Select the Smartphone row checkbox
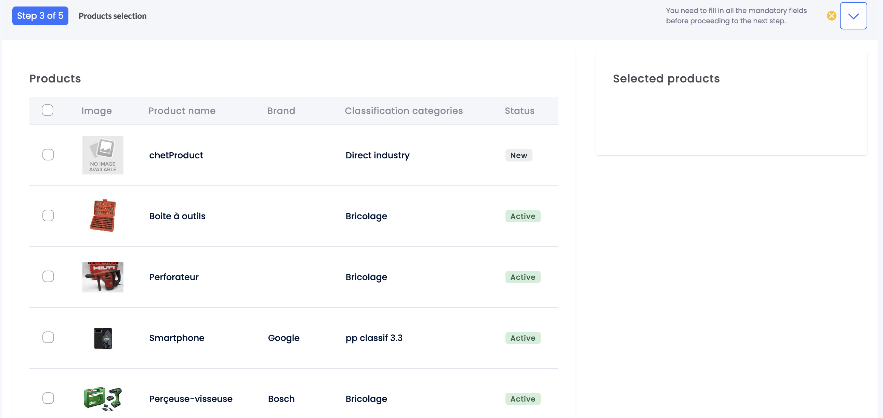The height and width of the screenshot is (418, 883). click(x=48, y=337)
